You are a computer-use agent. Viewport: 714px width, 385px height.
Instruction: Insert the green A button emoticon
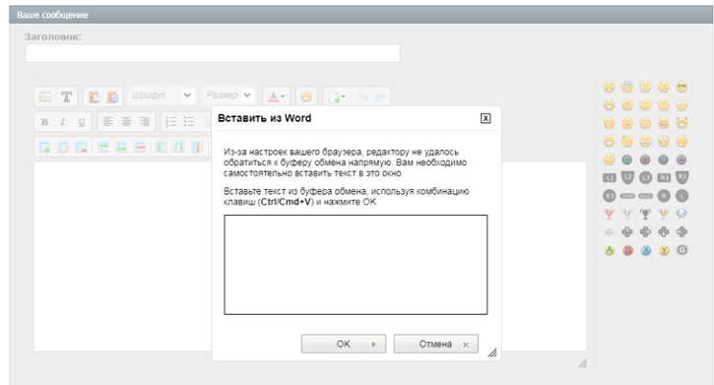[x=610, y=250]
